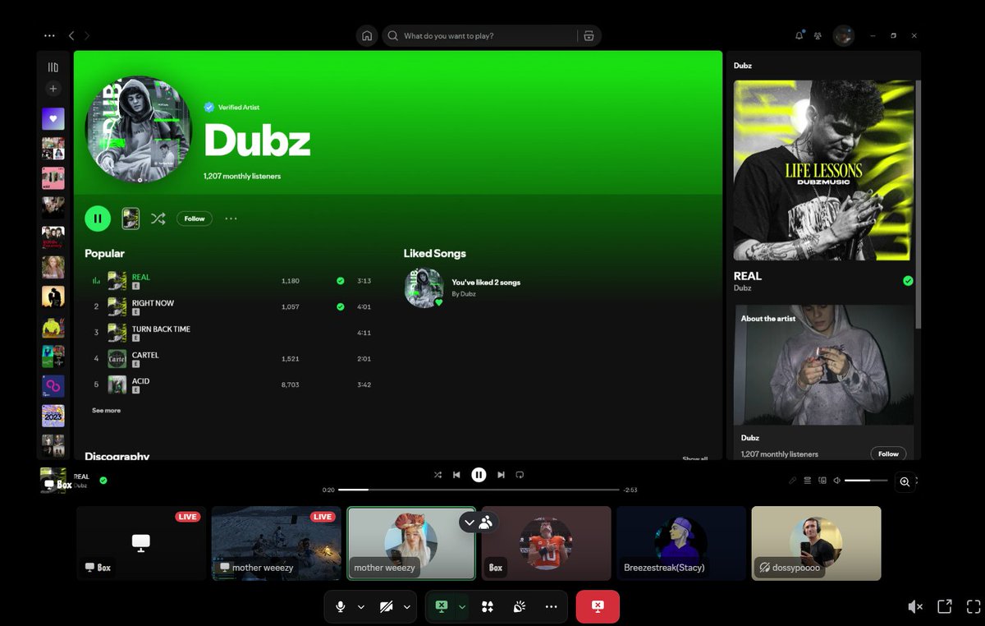The height and width of the screenshot is (626, 985).
Task: Click the magnifier zoom icon on stream
Action: click(905, 482)
